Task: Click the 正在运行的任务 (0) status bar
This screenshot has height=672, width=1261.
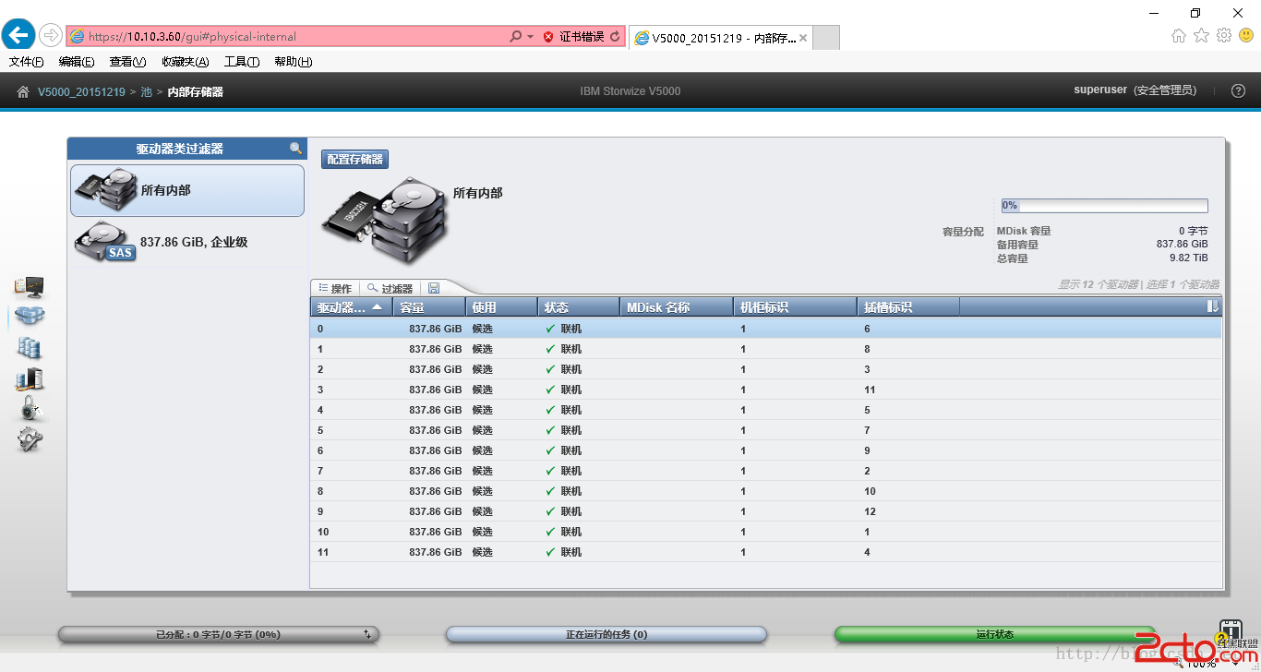Action: coord(606,635)
